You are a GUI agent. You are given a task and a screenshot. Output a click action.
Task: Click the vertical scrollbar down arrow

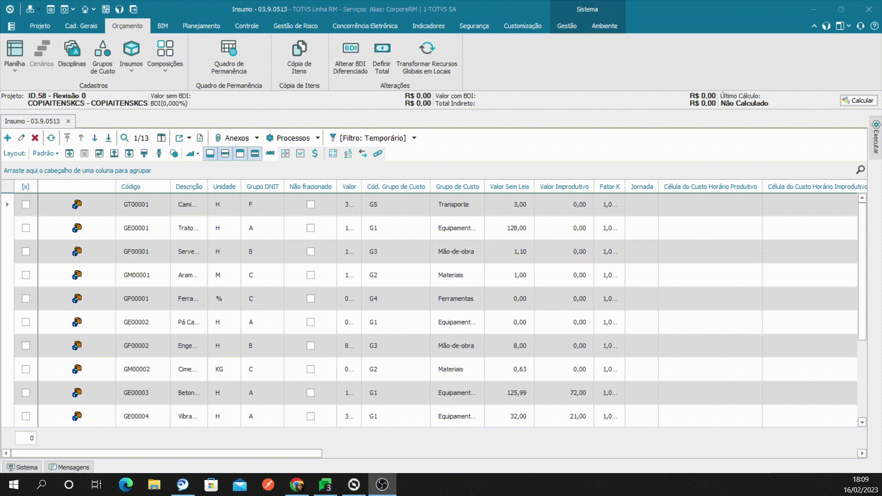[x=862, y=422]
